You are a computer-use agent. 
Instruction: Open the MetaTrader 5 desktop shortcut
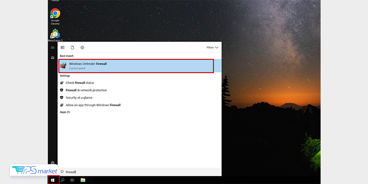pyautogui.click(x=55, y=35)
